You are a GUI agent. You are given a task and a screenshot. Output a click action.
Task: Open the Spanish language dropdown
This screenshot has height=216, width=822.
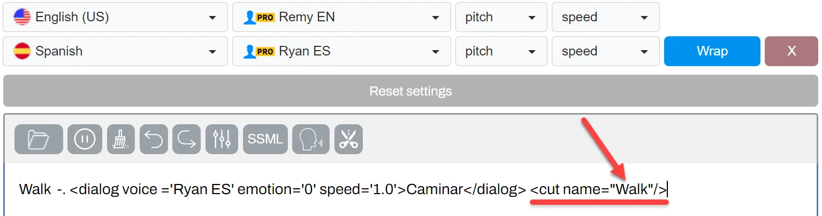click(x=116, y=51)
